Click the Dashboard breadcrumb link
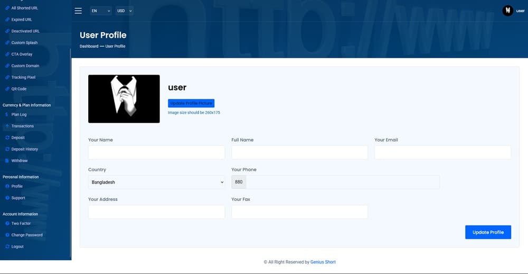The image size is (528, 274). click(89, 47)
